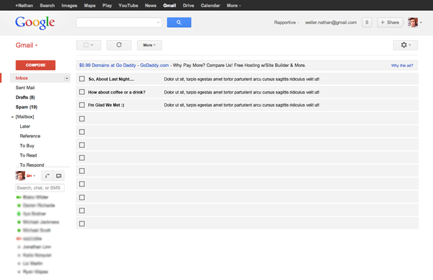Screen dimensions: 433x280
Task: Click the chat bubble icon
Action: [59, 175]
